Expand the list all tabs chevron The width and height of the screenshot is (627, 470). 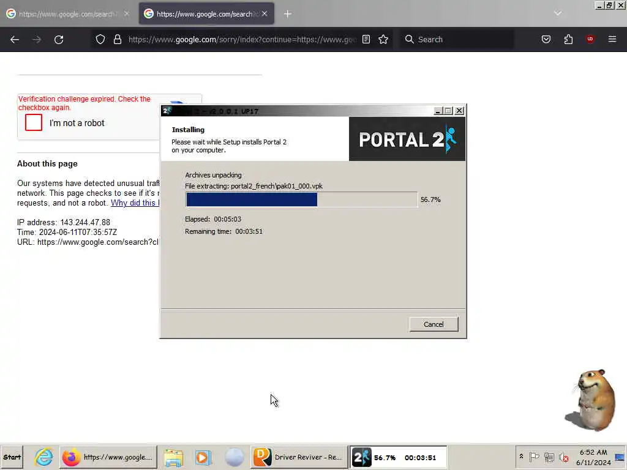pos(558,13)
